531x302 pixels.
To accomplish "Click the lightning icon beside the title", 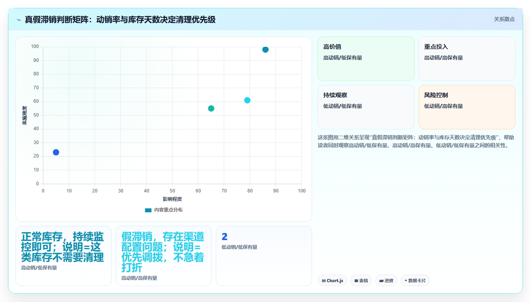I will click(19, 19).
